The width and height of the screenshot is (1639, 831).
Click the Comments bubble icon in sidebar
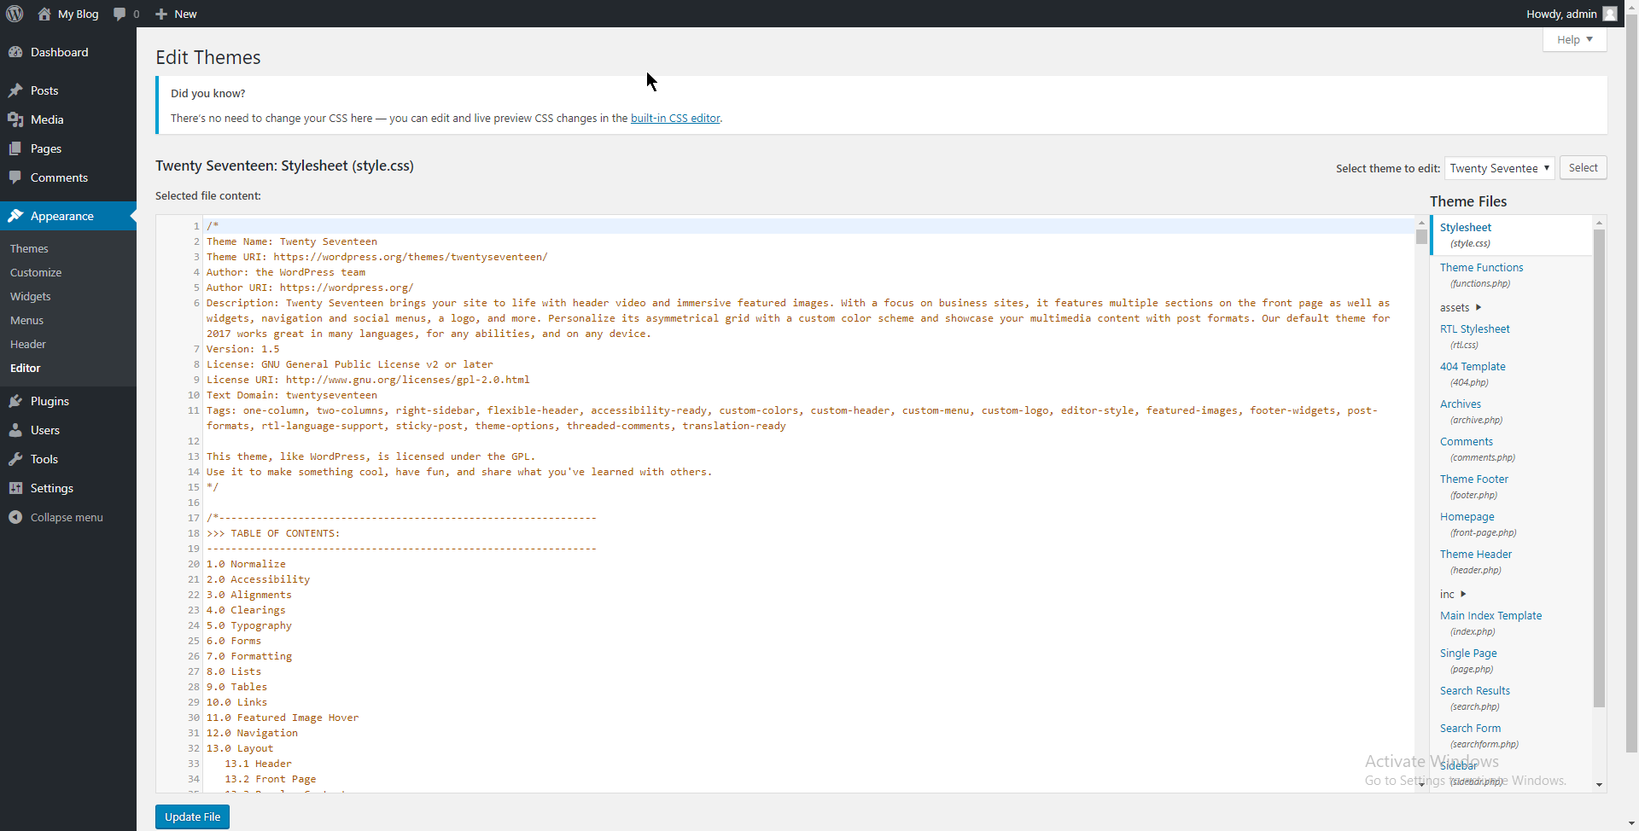tap(15, 177)
